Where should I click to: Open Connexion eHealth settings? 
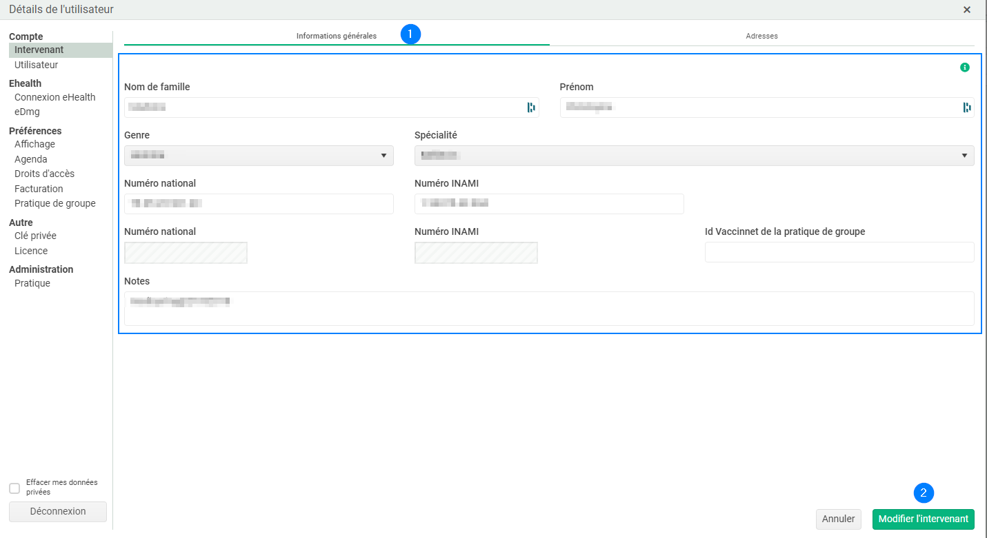55,98
